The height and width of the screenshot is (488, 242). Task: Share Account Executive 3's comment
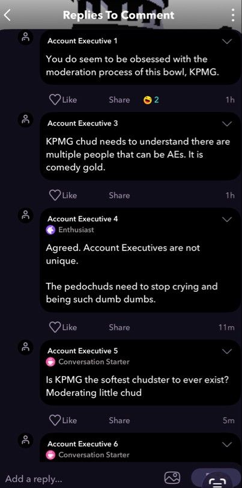tap(119, 196)
